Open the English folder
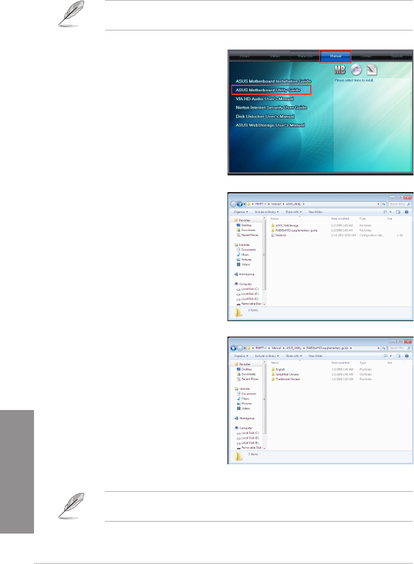414x564 pixels. click(x=278, y=369)
